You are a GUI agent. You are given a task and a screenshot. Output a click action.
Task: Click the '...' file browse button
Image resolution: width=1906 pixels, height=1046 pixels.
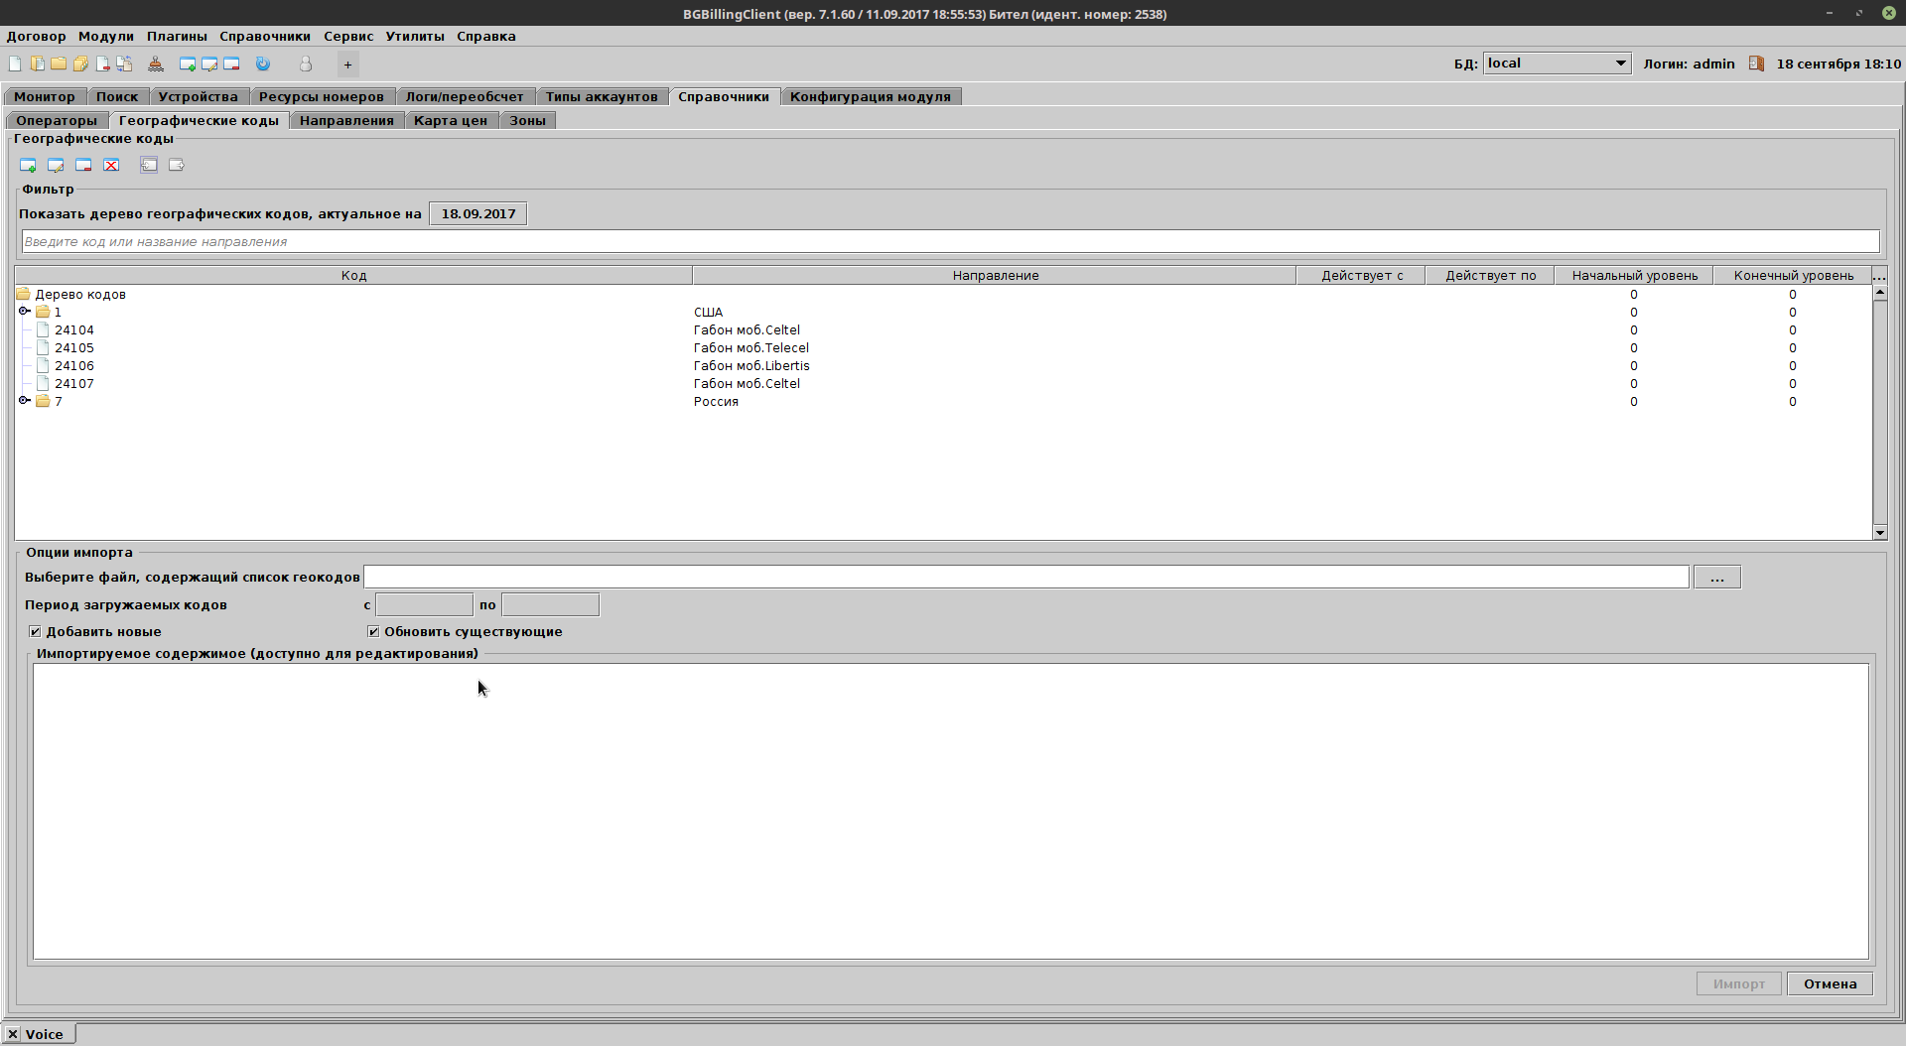point(1716,577)
